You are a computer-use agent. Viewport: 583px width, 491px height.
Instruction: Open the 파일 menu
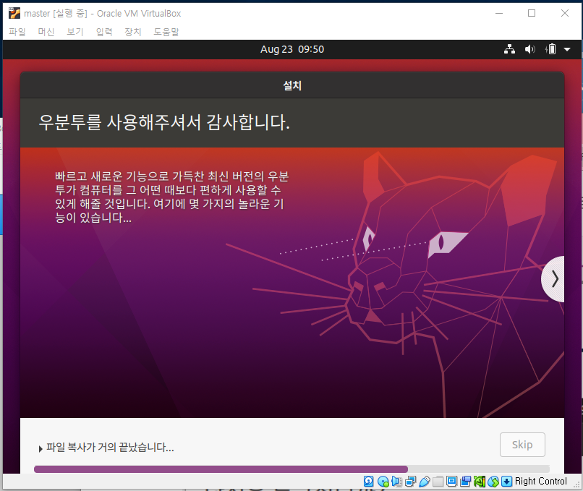point(17,32)
